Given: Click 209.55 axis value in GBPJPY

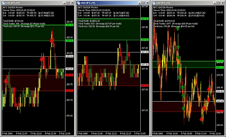Looking at the screenshot, I should [220, 12].
